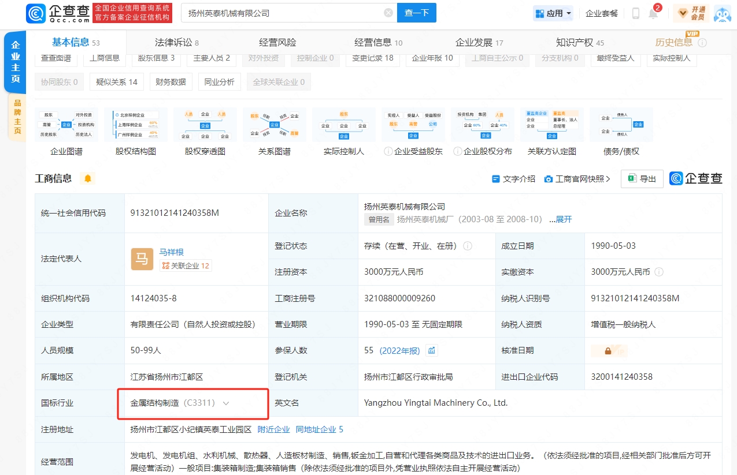Click info icon beside 存续 status
The width and height of the screenshot is (737, 475).
468,246
